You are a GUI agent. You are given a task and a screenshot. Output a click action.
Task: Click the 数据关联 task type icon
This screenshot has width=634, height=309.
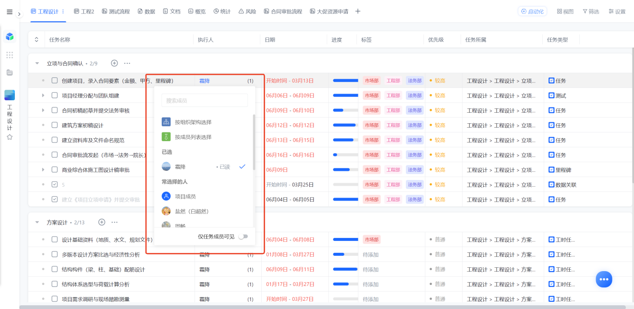[x=551, y=185]
